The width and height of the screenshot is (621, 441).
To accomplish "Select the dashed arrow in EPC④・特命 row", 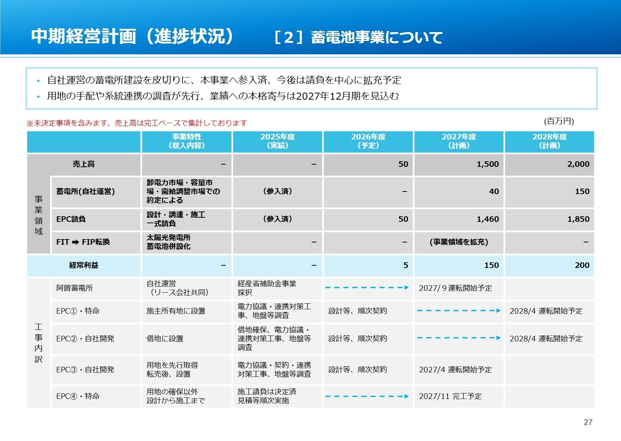I will (367, 396).
